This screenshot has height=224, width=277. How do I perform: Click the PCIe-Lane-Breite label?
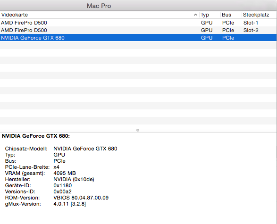pyautogui.click(x=27, y=167)
